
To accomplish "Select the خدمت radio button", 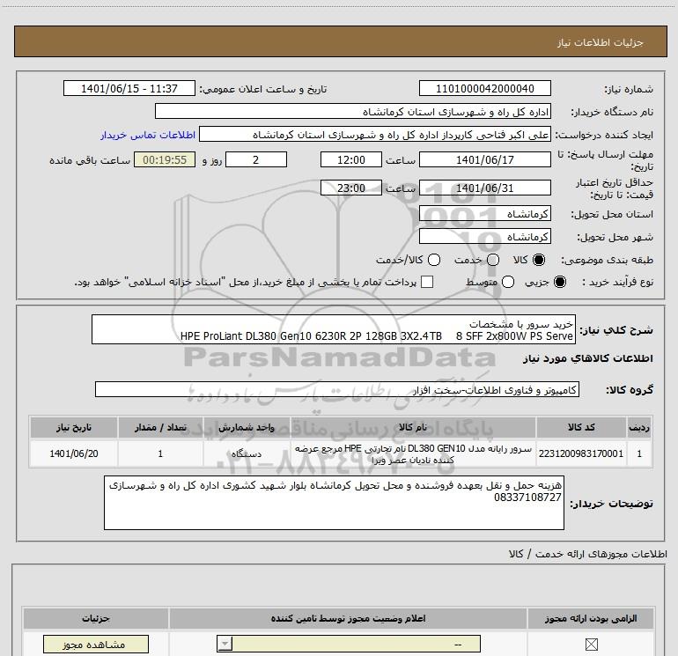I will pos(493,260).
